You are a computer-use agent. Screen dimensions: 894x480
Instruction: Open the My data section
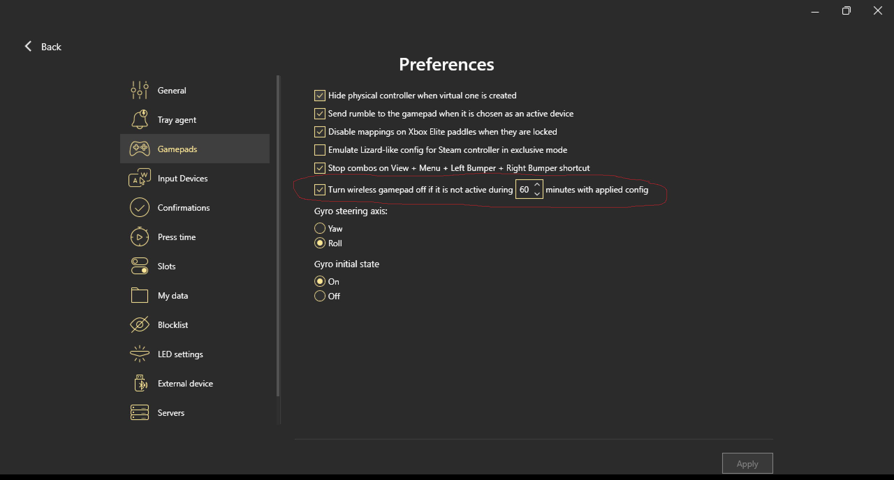(x=173, y=295)
